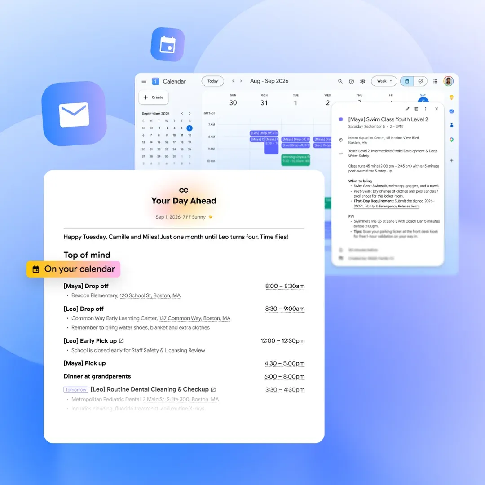Switch to calendar view toggle
The image size is (485, 485).
[x=407, y=81]
